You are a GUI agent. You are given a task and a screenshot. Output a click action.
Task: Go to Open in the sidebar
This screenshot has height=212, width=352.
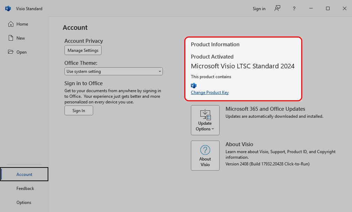click(24, 52)
